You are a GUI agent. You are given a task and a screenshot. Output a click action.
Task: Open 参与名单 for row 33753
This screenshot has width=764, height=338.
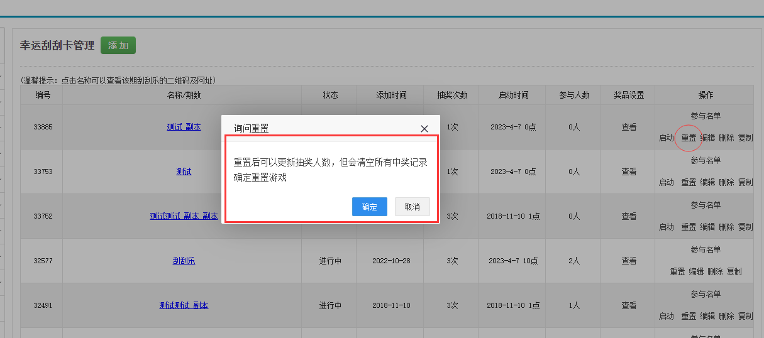pos(706,160)
